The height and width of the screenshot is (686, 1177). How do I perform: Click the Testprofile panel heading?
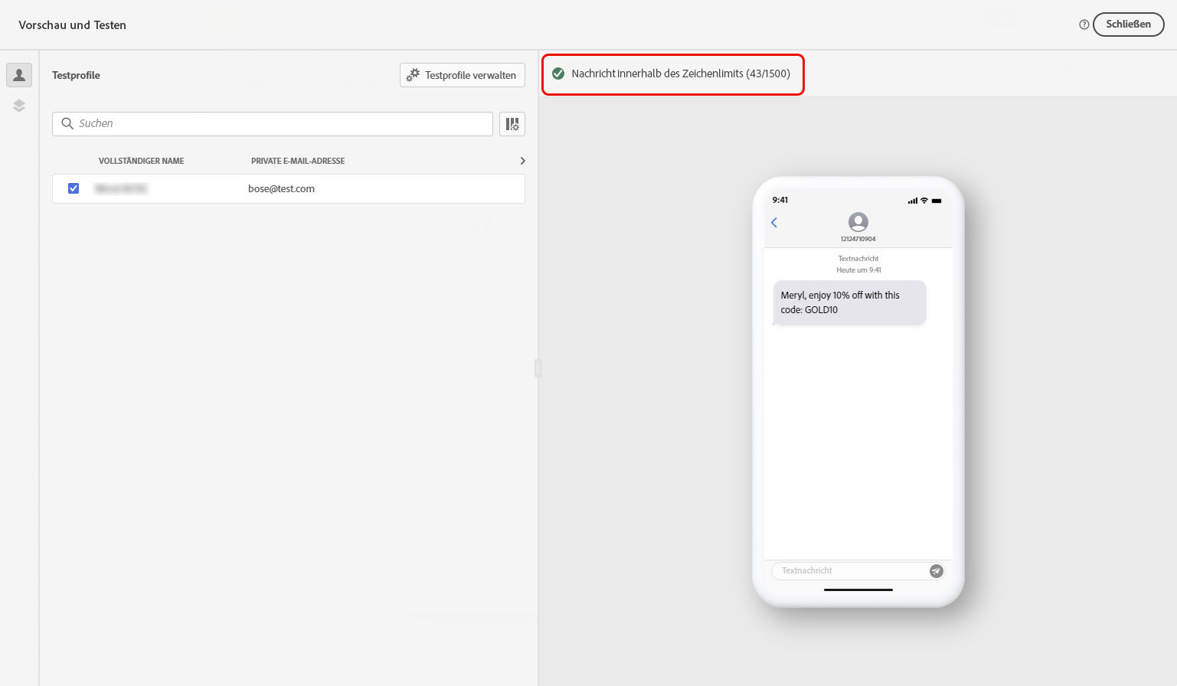[76, 75]
